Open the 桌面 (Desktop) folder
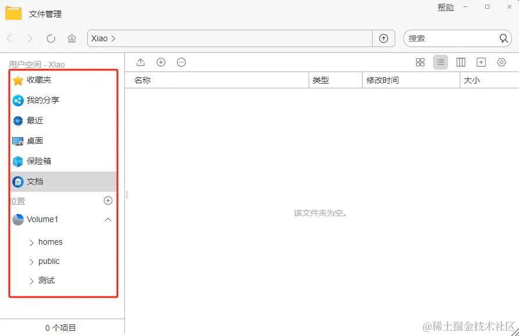 [x=34, y=141]
